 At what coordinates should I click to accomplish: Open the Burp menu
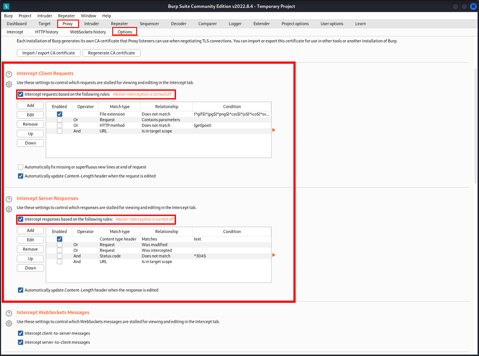pos(8,16)
